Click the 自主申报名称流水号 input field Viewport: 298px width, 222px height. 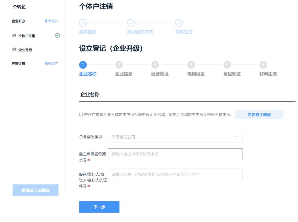(x=175, y=154)
